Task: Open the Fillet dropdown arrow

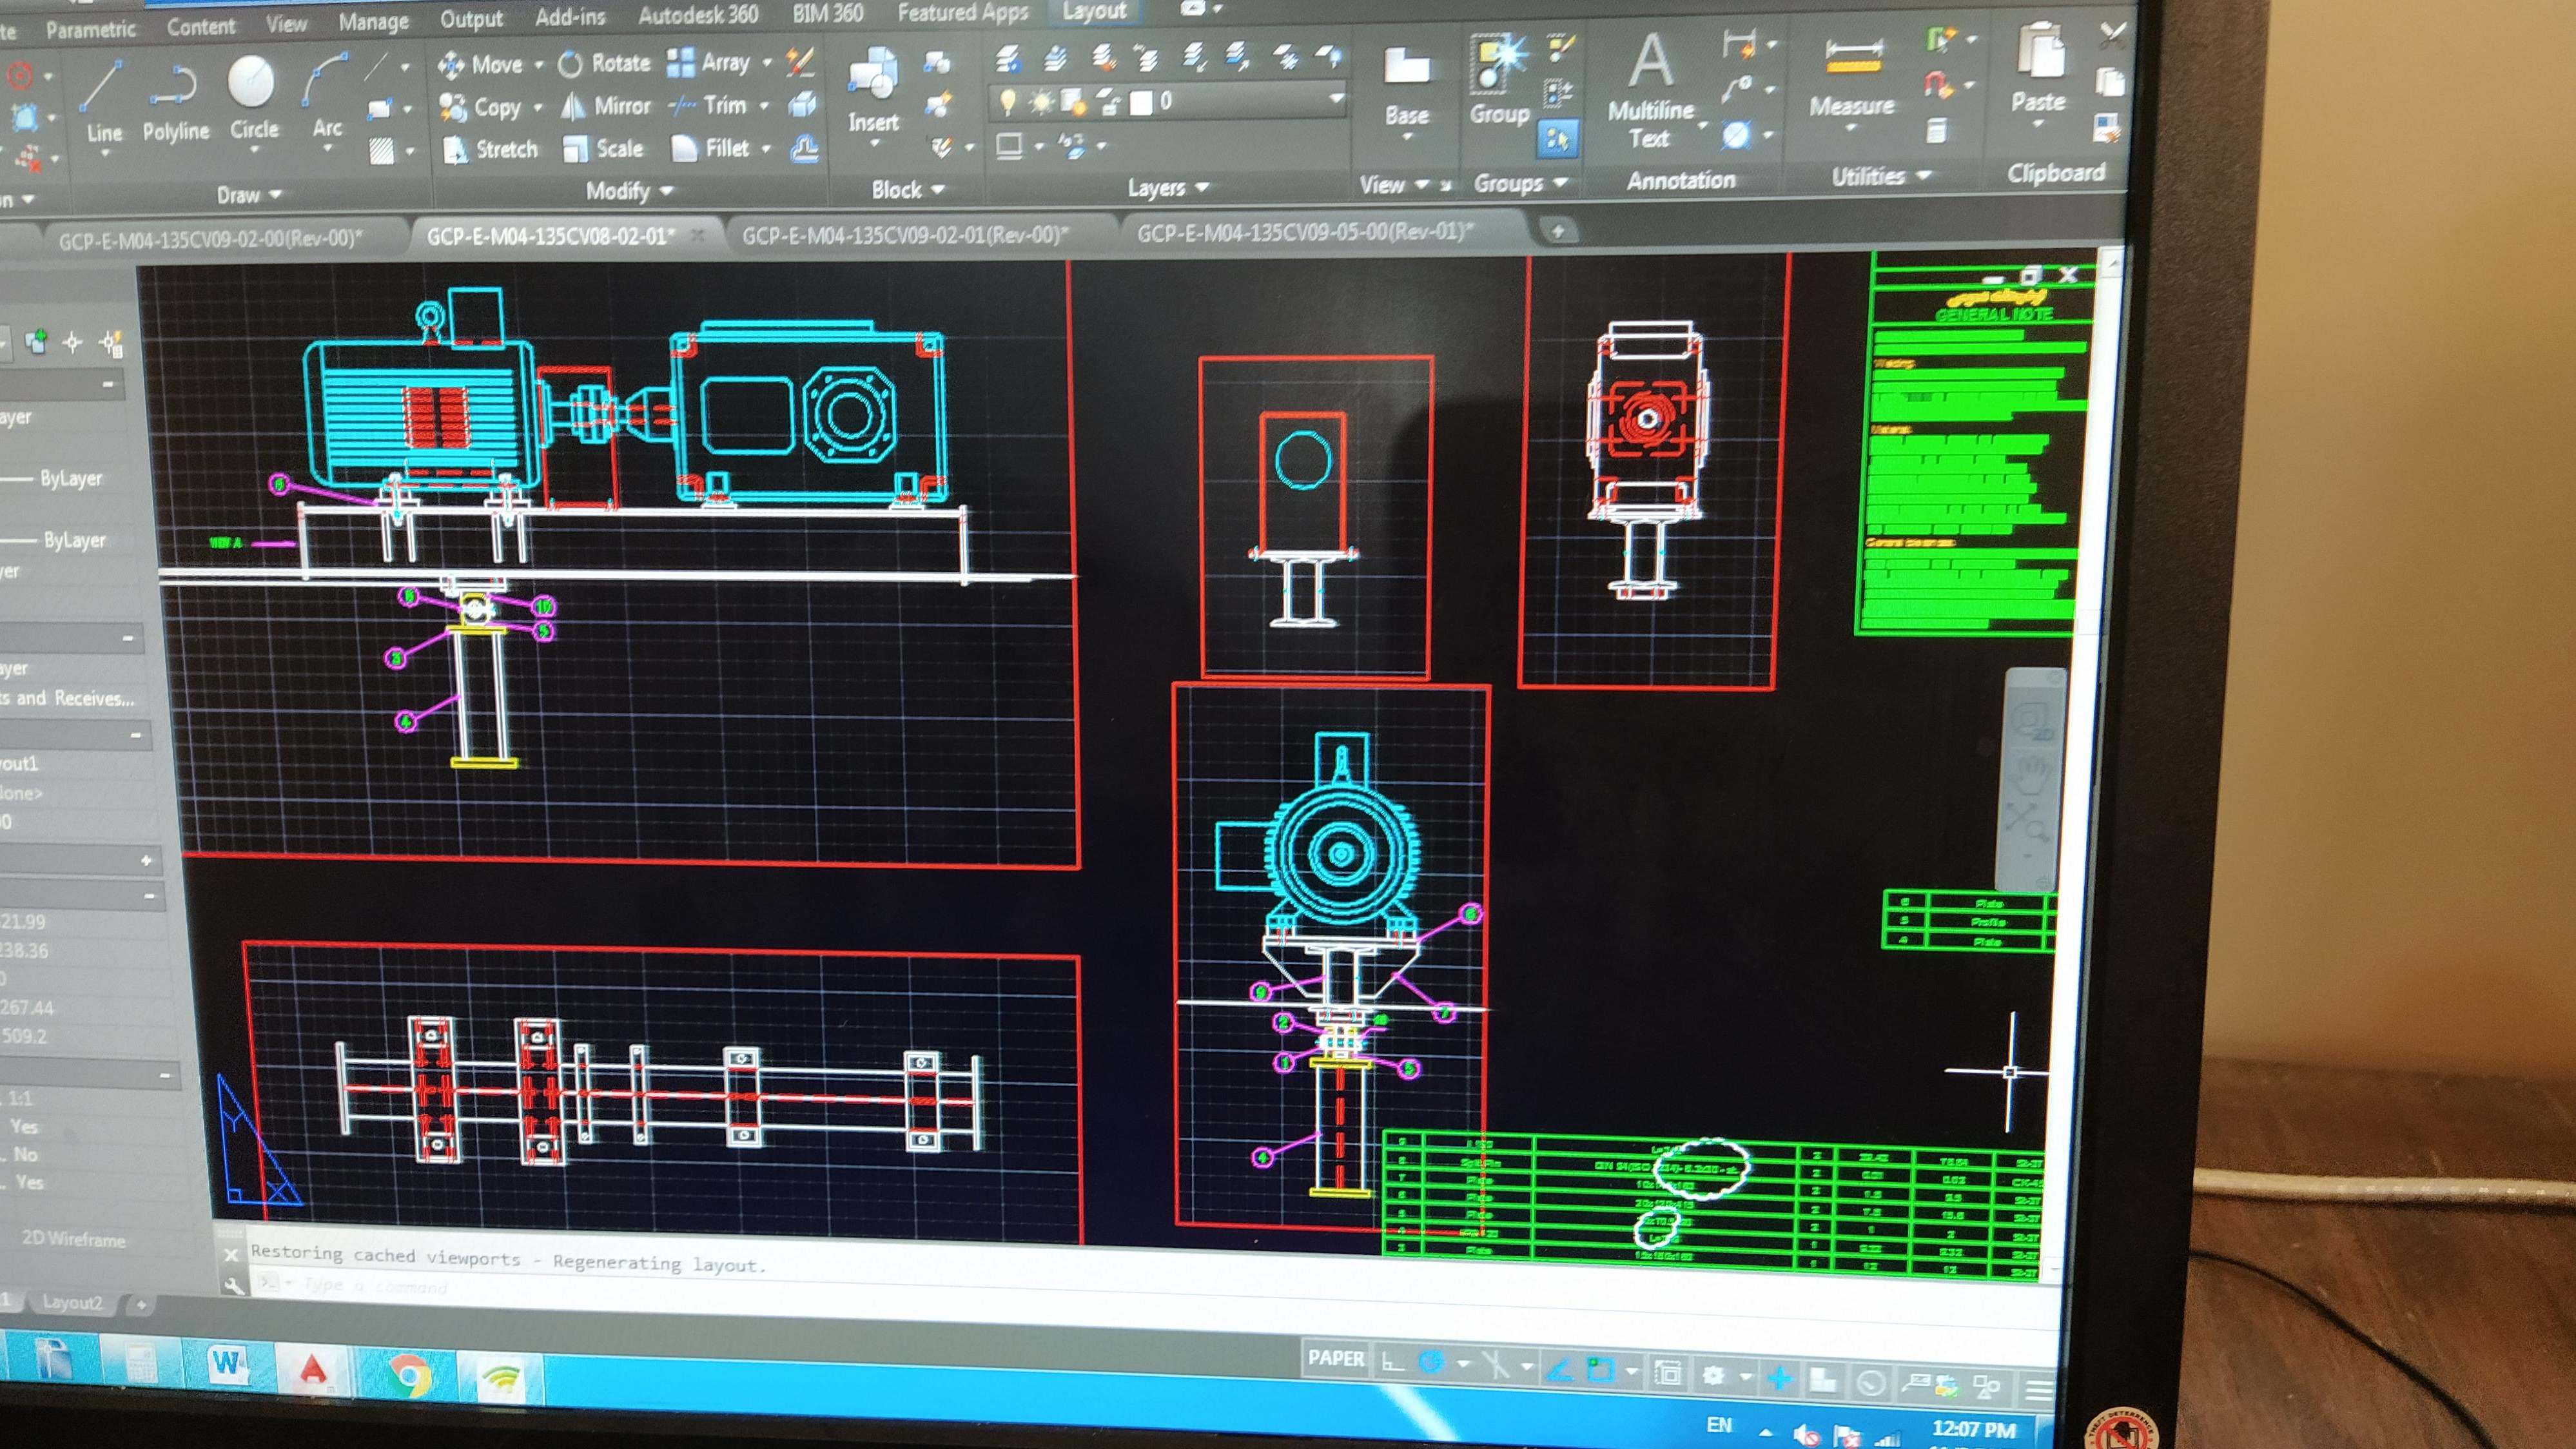Action: point(766,148)
